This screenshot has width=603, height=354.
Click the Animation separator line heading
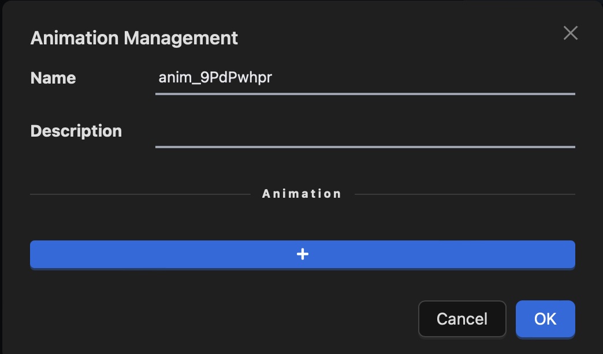pos(301,193)
